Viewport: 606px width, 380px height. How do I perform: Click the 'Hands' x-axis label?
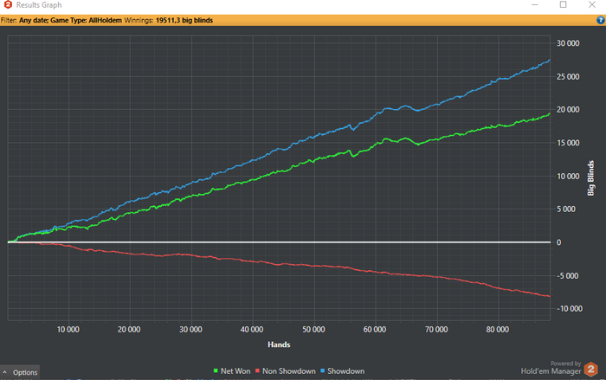pos(279,345)
